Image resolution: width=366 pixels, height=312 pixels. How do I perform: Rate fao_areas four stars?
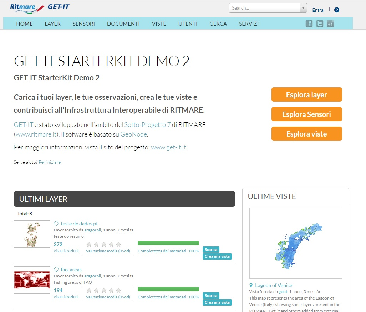[x=111, y=290]
